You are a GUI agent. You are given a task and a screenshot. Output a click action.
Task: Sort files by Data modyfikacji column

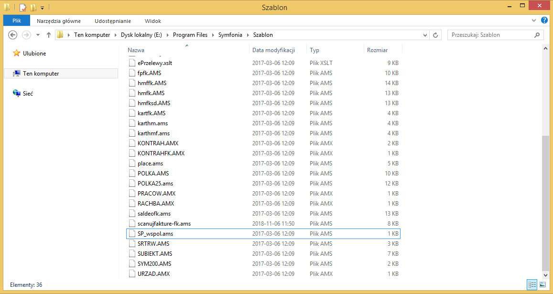[x=273, y=50]
